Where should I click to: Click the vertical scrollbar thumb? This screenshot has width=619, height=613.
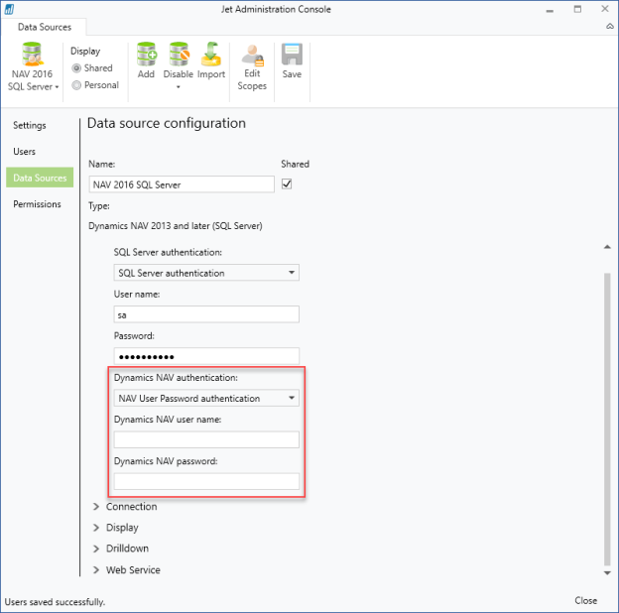coord(607,420)
